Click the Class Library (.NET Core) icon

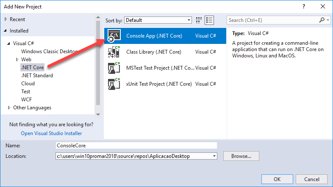pos(114,52)
